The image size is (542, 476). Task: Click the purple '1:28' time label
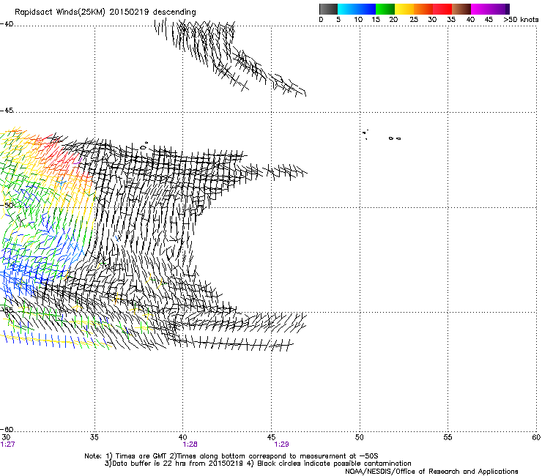(x=190, y=445)
